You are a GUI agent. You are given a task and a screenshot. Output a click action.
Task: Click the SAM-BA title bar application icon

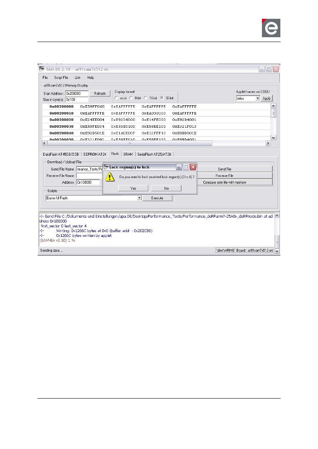(42, 69)
